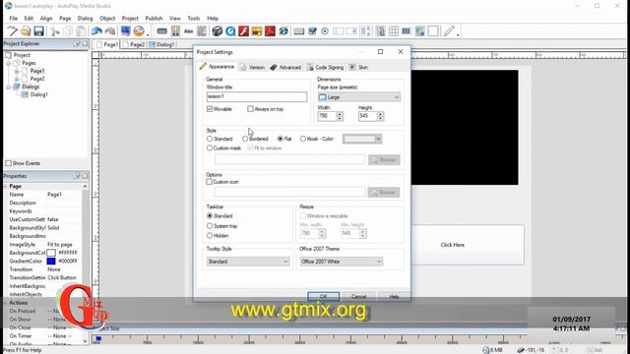Viewport: 630px width, 354px height.
Task: Collapse the Pages tree node
Action: click(x=9, y=63)
